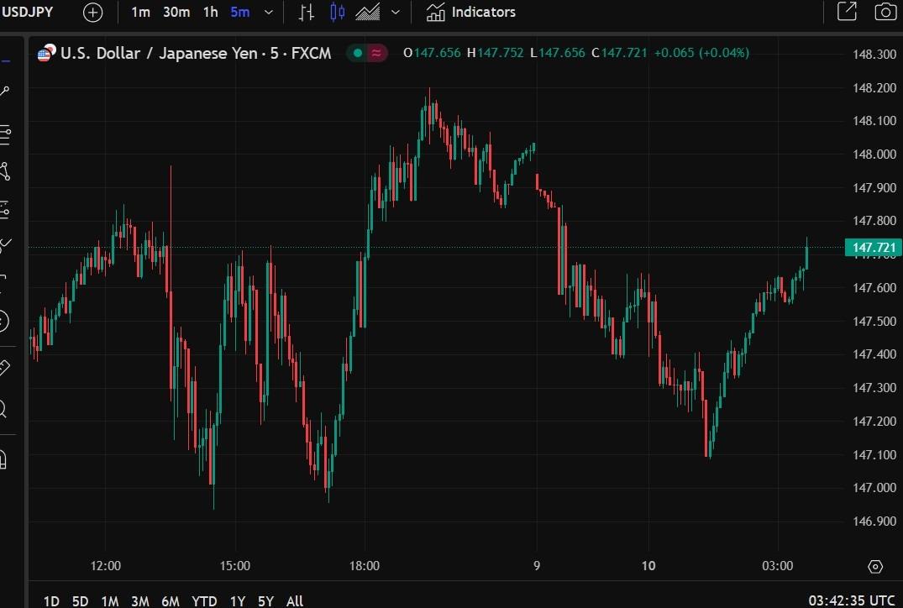Set the date range to 3M
This screenshot has height=608, width=903.
pos(140,601)
